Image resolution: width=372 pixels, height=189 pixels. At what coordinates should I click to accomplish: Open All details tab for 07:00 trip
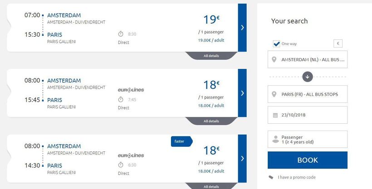point(211,56)
